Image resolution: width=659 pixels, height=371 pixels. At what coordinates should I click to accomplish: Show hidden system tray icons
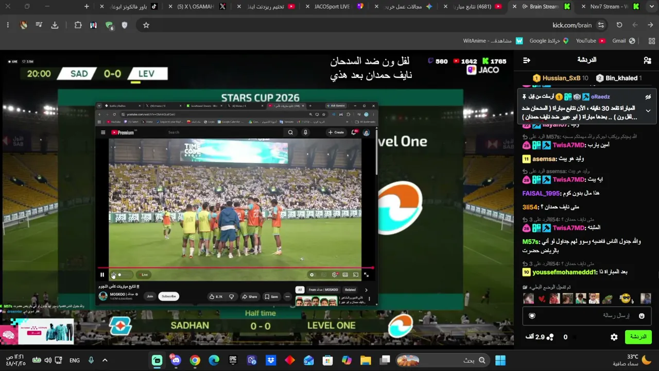105,360
